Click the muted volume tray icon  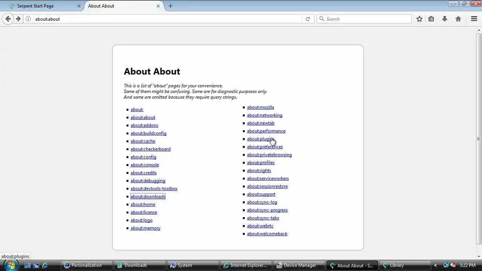453,265
